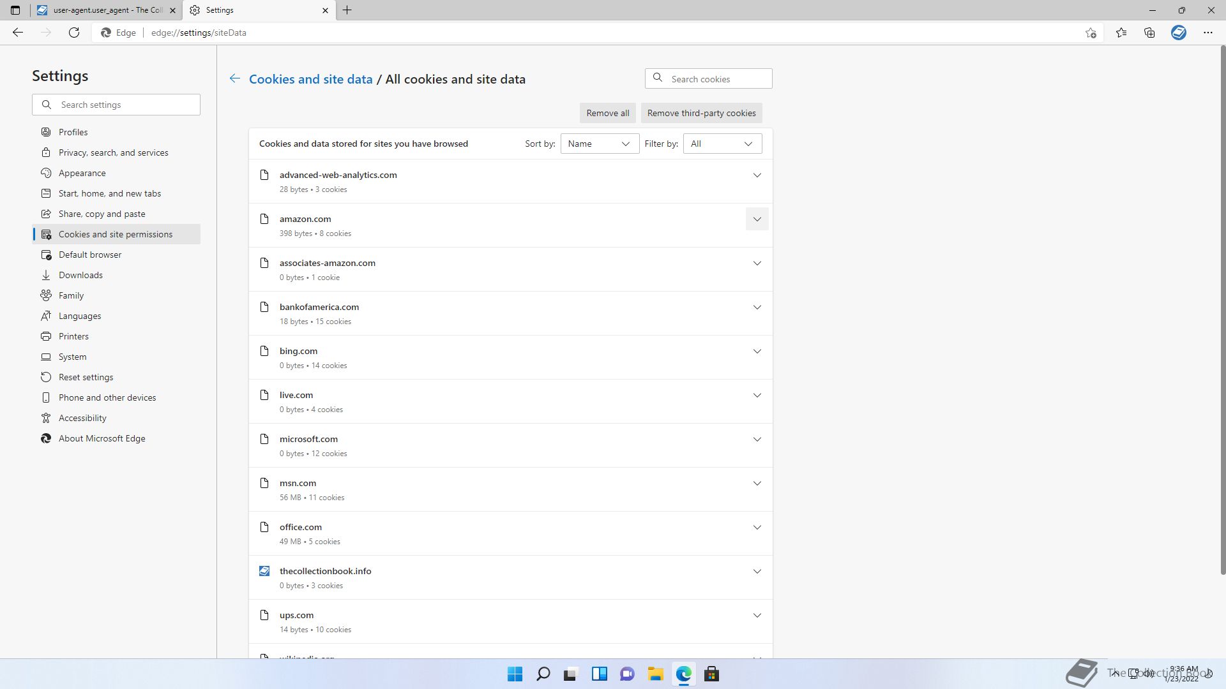Open Default browser settings
Viewport: 1226px width, 689px height.
(116, 255)
